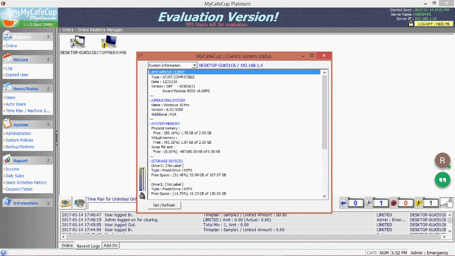Open the Online realtime link
Screen dimensions: 455x256
click(x=11, y=46)
